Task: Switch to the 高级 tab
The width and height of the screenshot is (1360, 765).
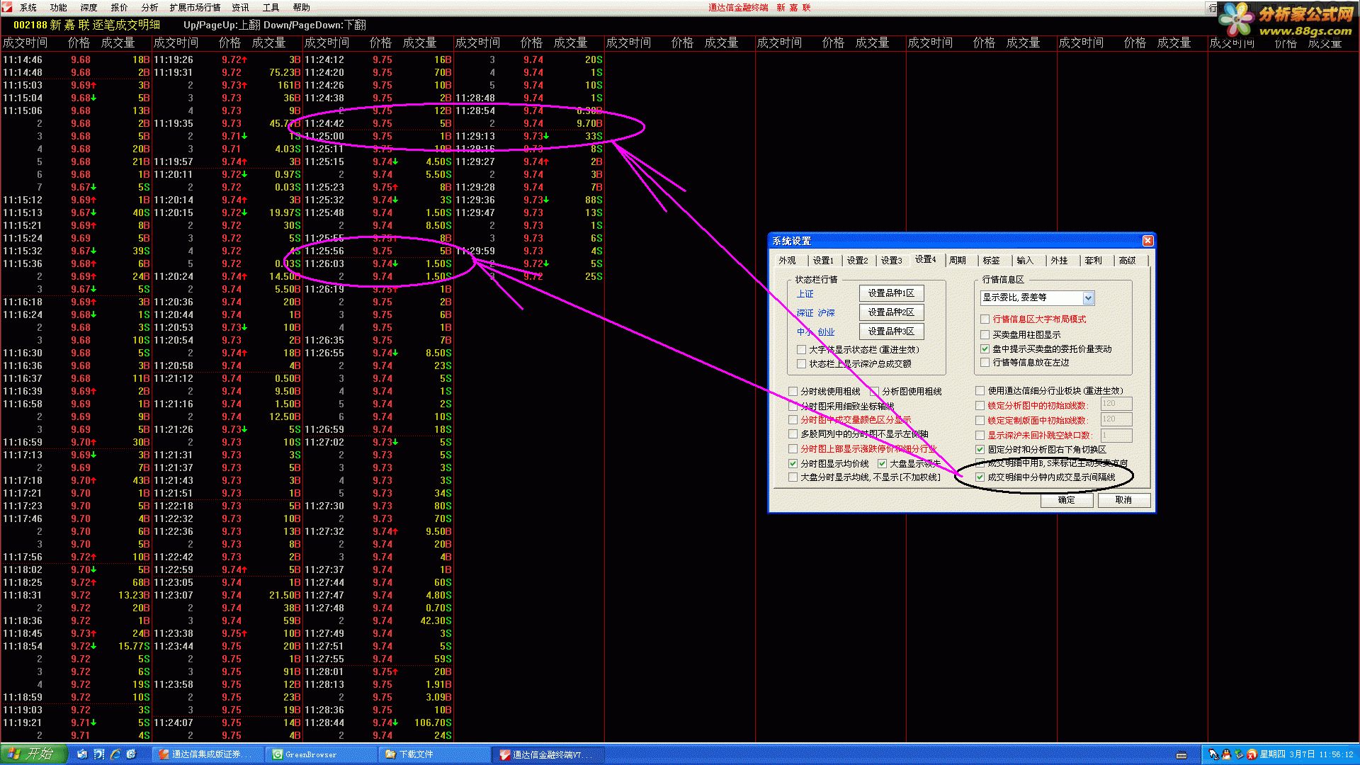Action: tap(1127, 261)
